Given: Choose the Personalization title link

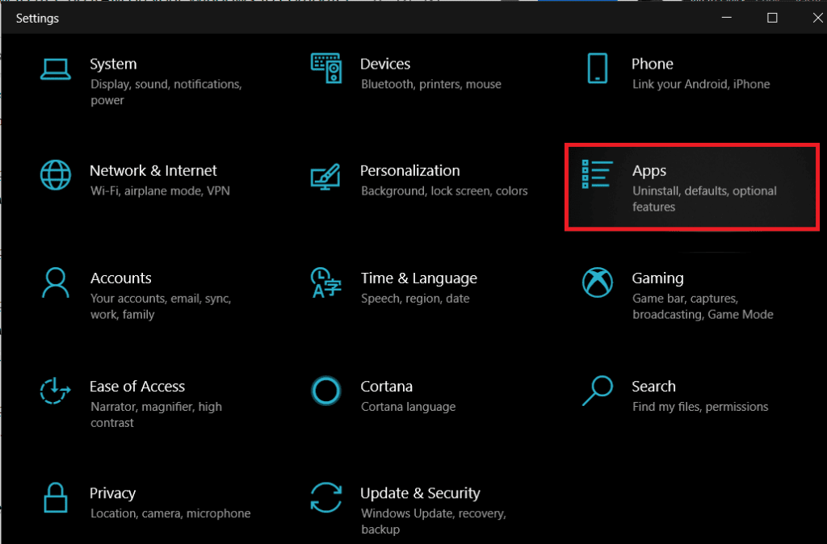Looking at the screenshot, I should [x=409, y=171].
